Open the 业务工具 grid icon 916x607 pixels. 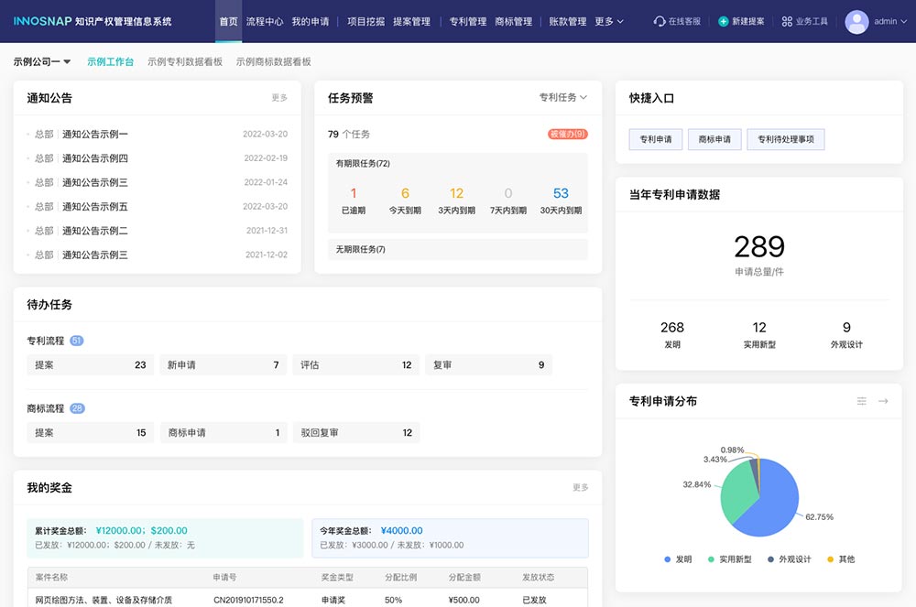pyautogui.click(x=787, y=21)
